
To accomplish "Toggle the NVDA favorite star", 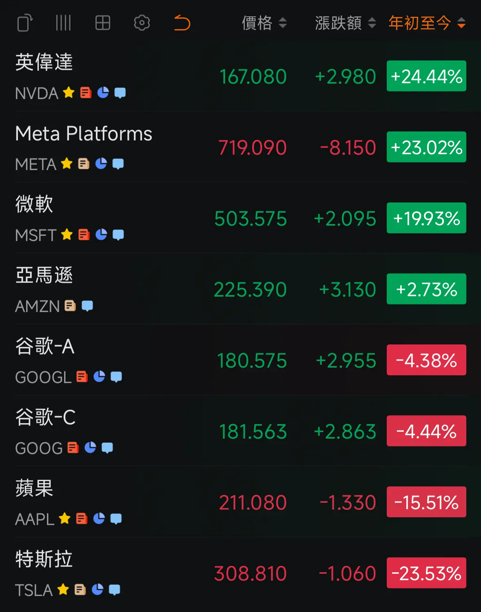I will [69, 93].
